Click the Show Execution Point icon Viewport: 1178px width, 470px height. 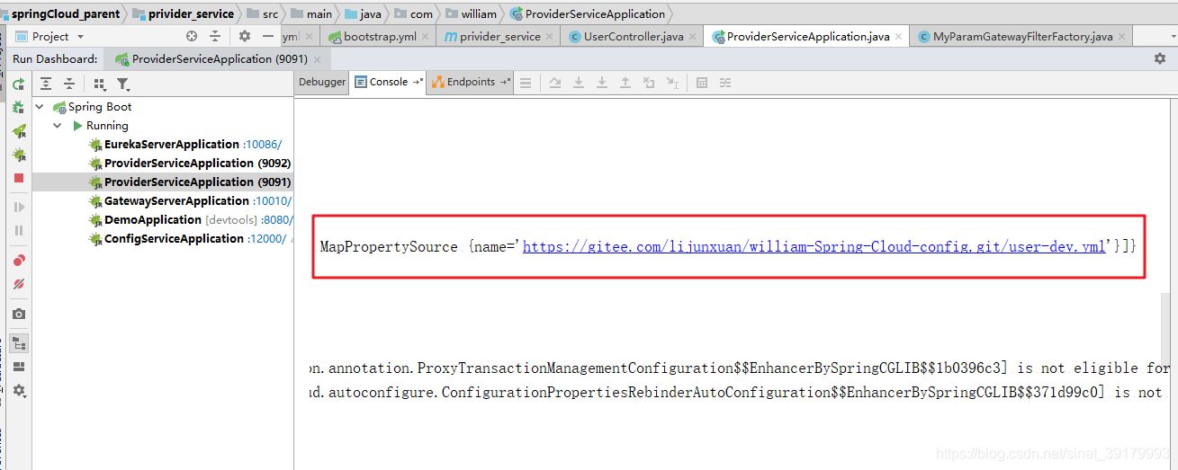pos(526,83)
